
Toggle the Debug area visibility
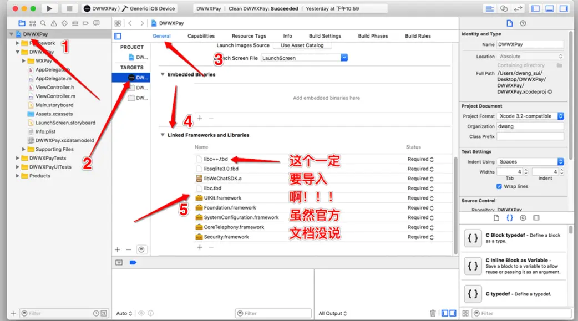pyautogui.click(x=549, y=8)
